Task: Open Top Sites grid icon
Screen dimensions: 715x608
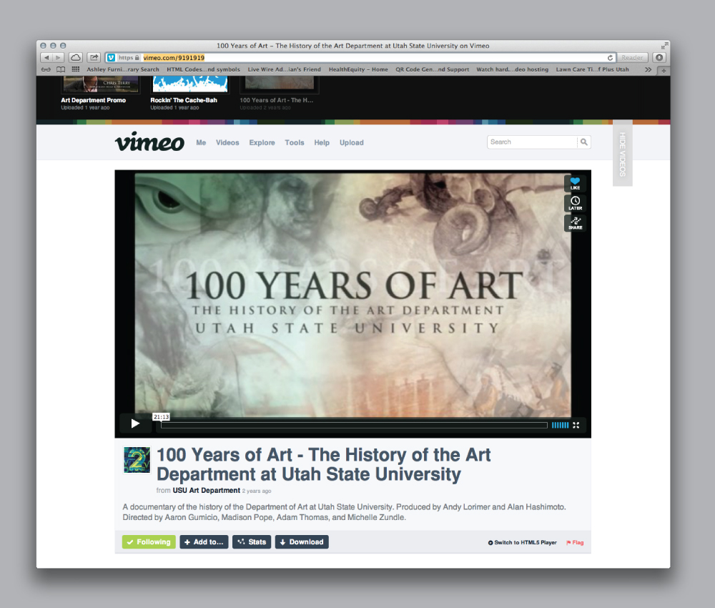Action: coord(76,69)
